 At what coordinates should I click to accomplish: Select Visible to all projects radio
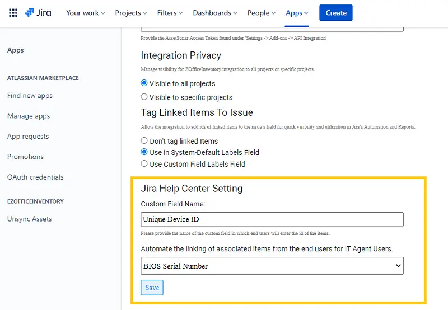coord(144,83)
